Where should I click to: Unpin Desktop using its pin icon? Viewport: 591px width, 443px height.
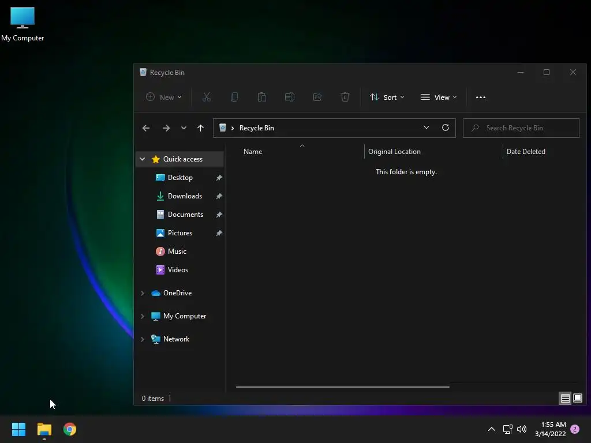click(x=219, y=178)
